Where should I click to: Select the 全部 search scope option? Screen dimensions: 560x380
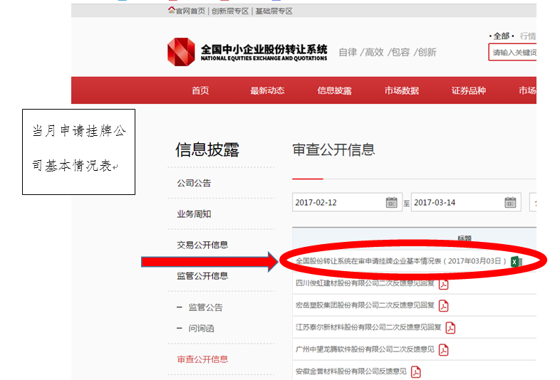click(500, 36)
